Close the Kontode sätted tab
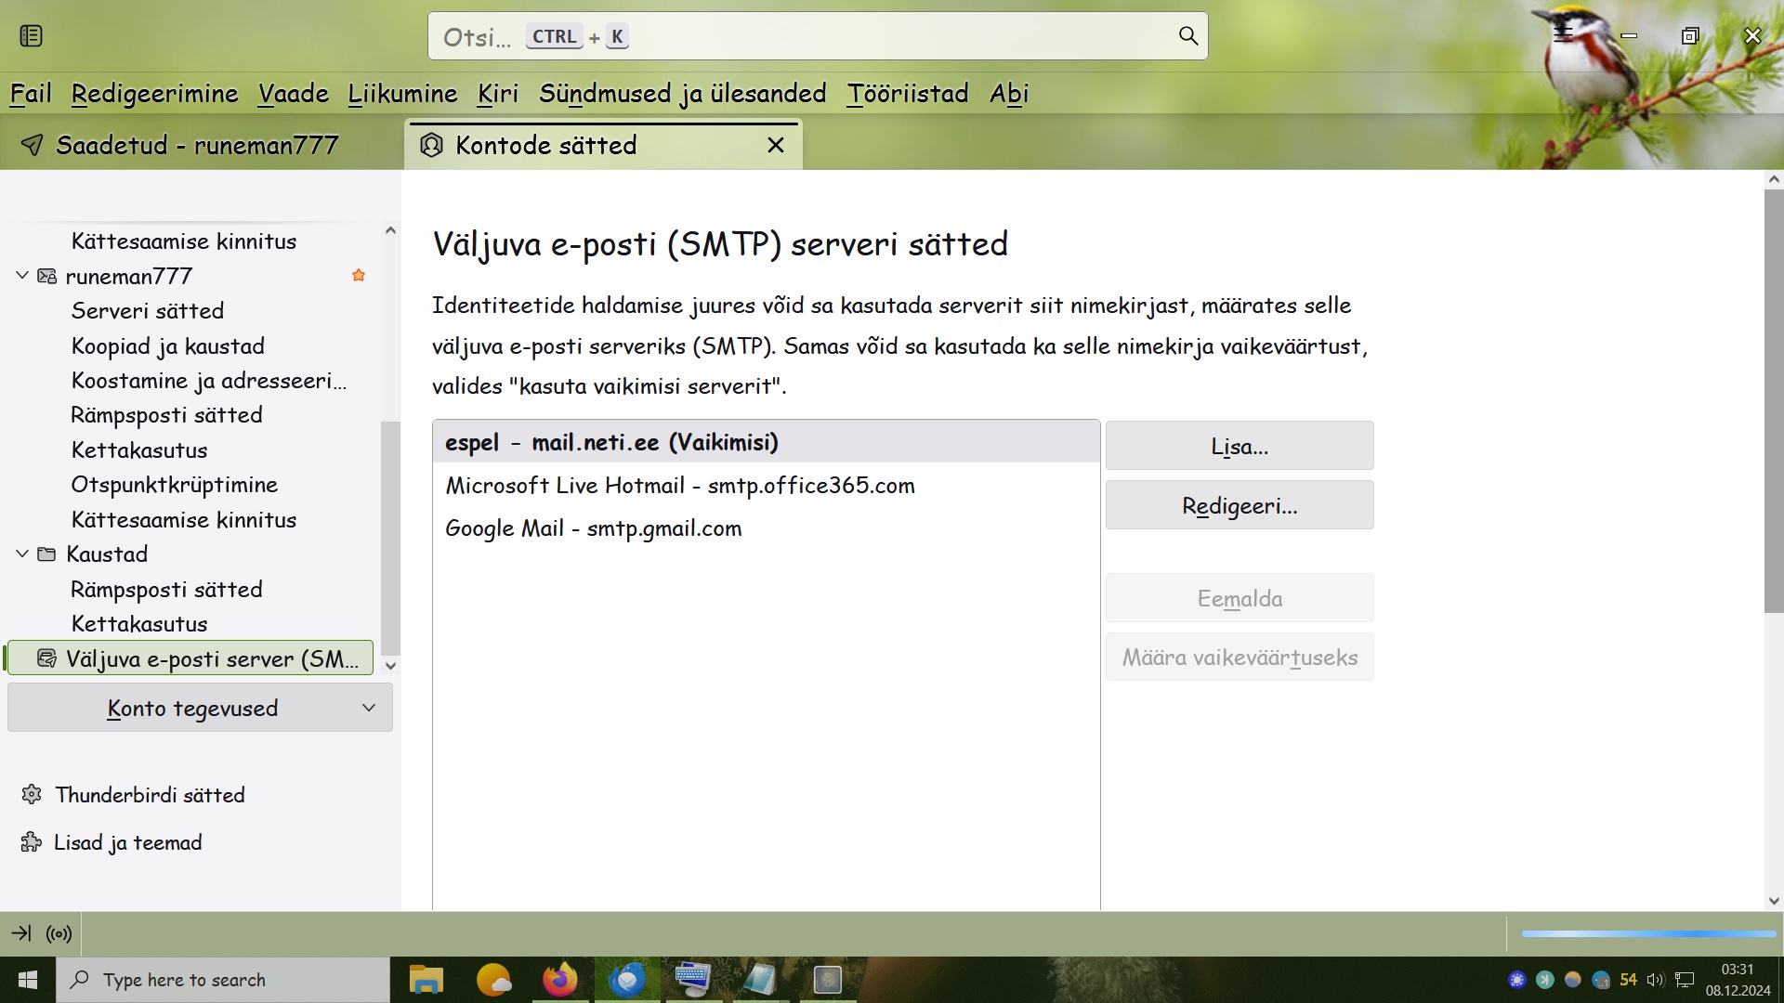 click(776, 145)
